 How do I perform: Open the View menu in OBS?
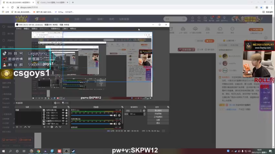(34, 29)
